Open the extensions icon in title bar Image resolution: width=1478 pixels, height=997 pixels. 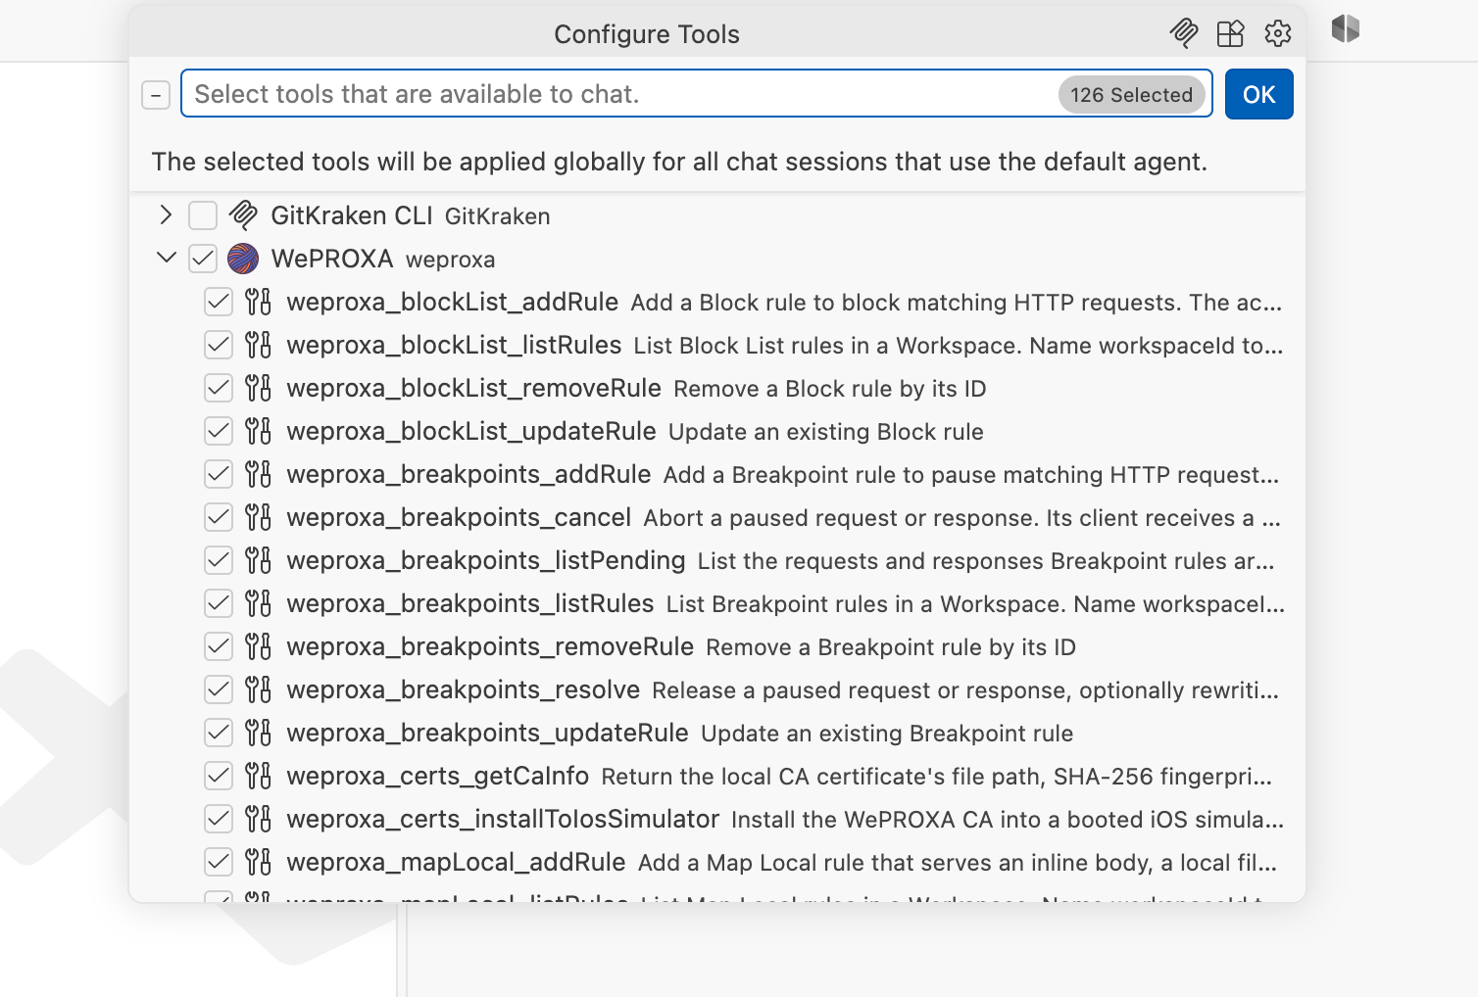(1230, 33)
